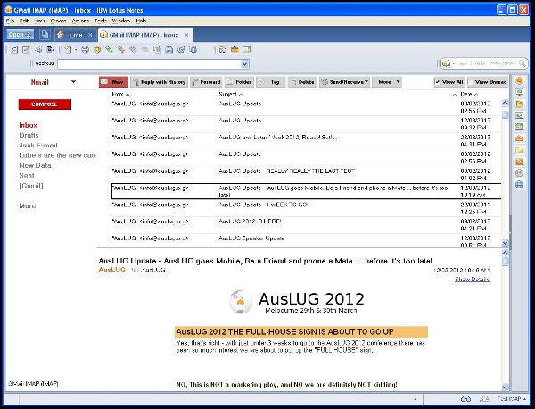
Task: Click the New mail button
Action: [x=111, y=82]
